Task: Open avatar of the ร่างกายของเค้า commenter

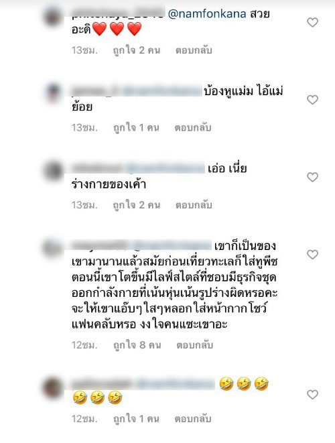Action: (52, 171)
